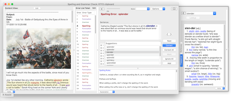
Task: Select error 1 Spelling in the list
Action: click(x=86, y=16)
